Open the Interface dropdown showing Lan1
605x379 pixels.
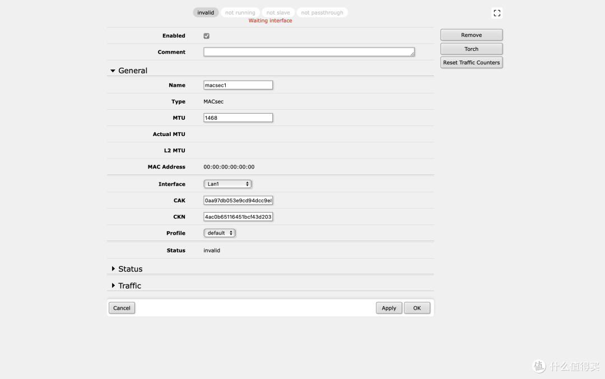[x=227, y=184]
